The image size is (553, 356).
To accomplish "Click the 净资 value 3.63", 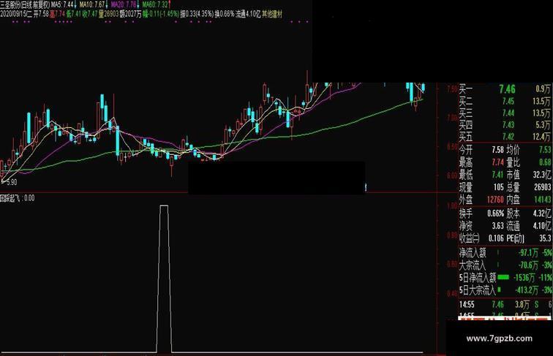I will click(x=497, y=226).
